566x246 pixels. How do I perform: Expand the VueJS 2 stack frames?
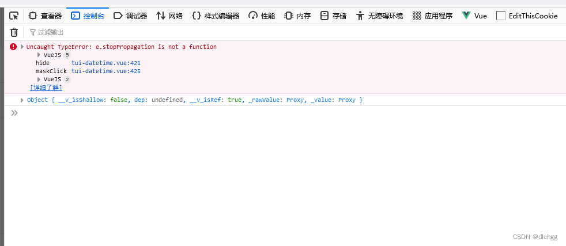(39, 80)
